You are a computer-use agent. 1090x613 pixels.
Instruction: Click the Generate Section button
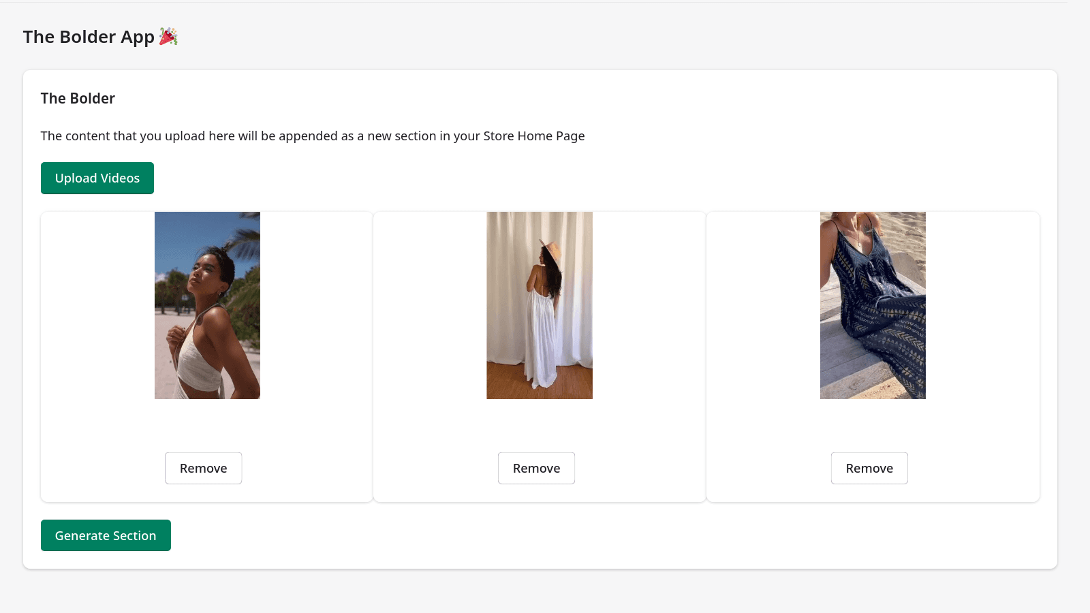click(x=106, y=535)
